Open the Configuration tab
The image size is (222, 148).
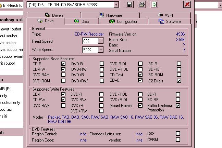tap(123, 22)
